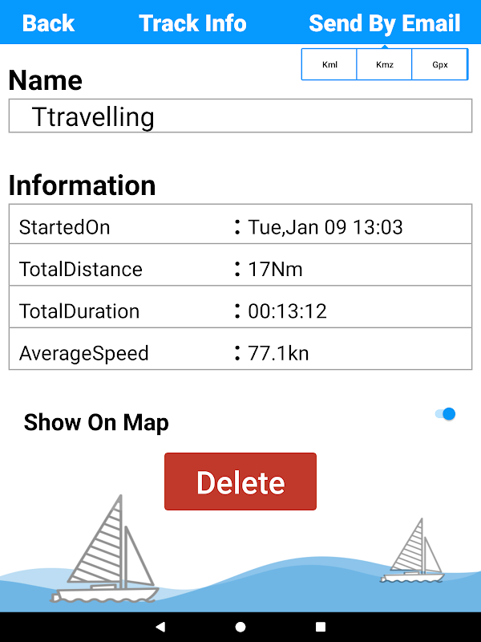Select Gpx export format
The width and height of the screenshot is (481, 642).
pos(440,65)
